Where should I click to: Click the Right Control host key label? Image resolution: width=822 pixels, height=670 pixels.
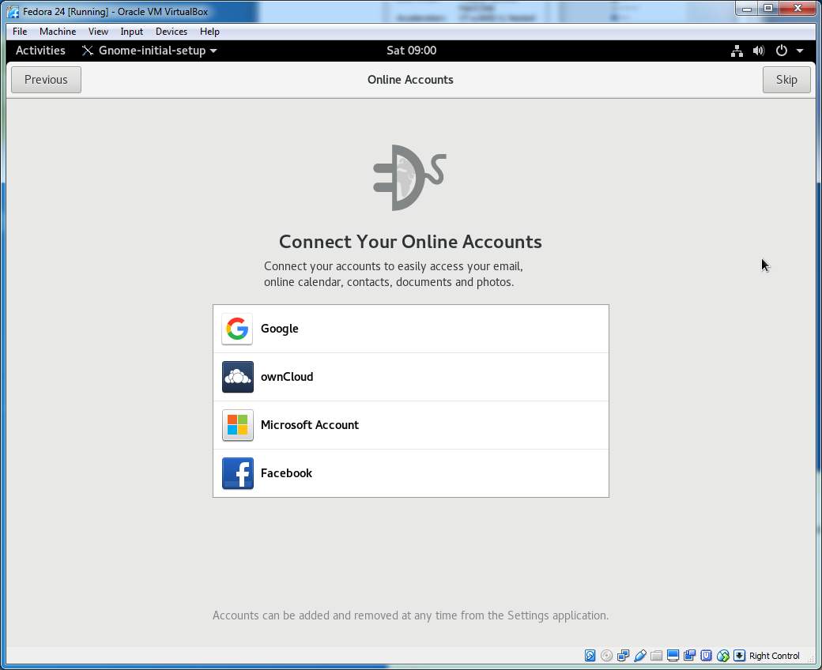(775, 656)
